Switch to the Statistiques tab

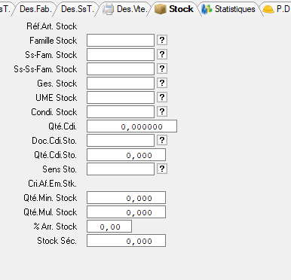tap(228, 9)
